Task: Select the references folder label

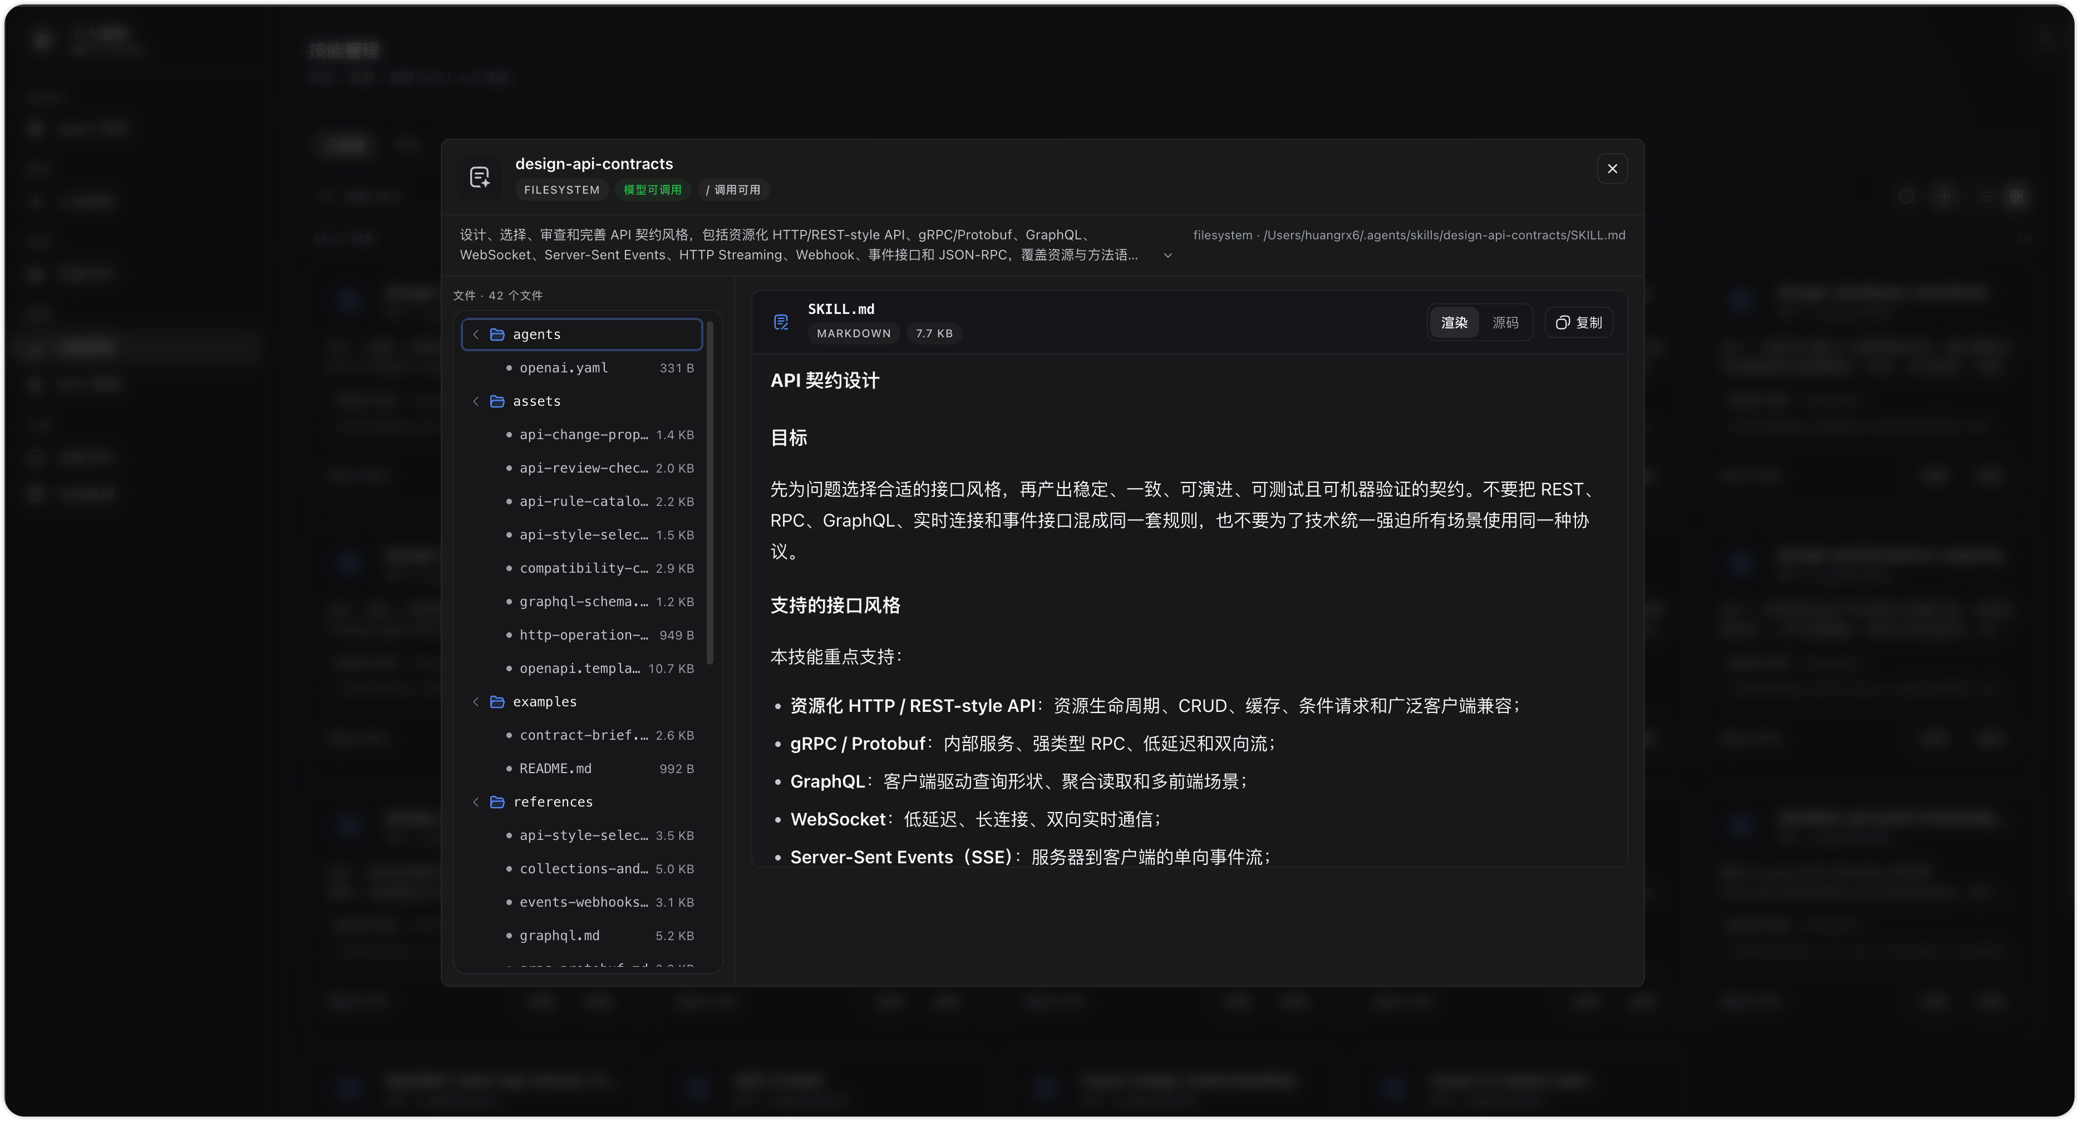Action: click(553, 802)
